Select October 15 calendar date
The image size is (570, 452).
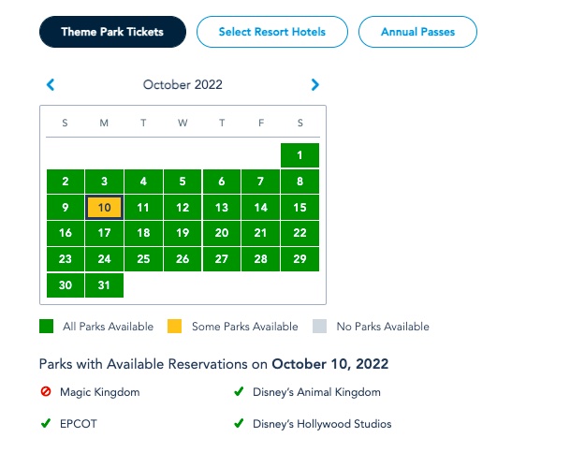coord(300,208)
